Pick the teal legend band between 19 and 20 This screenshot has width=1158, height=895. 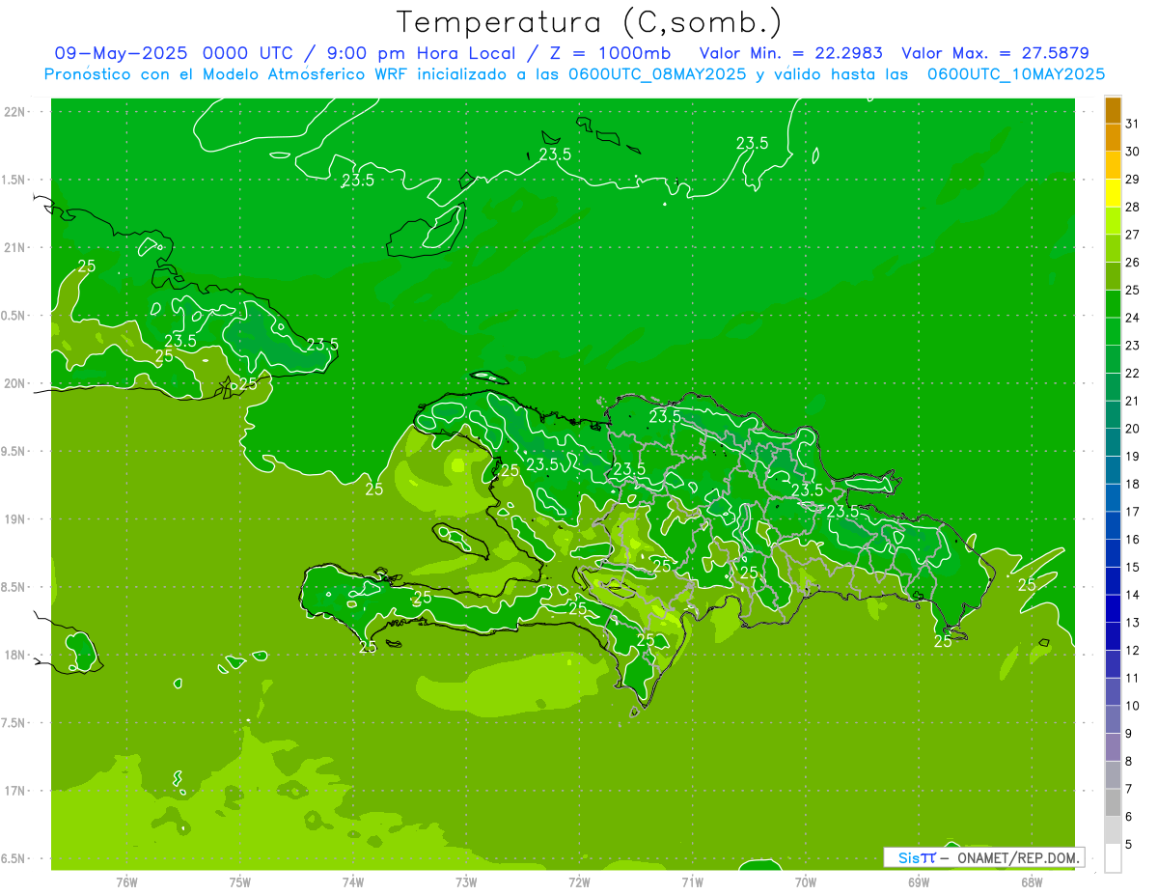coord(1113,442)
